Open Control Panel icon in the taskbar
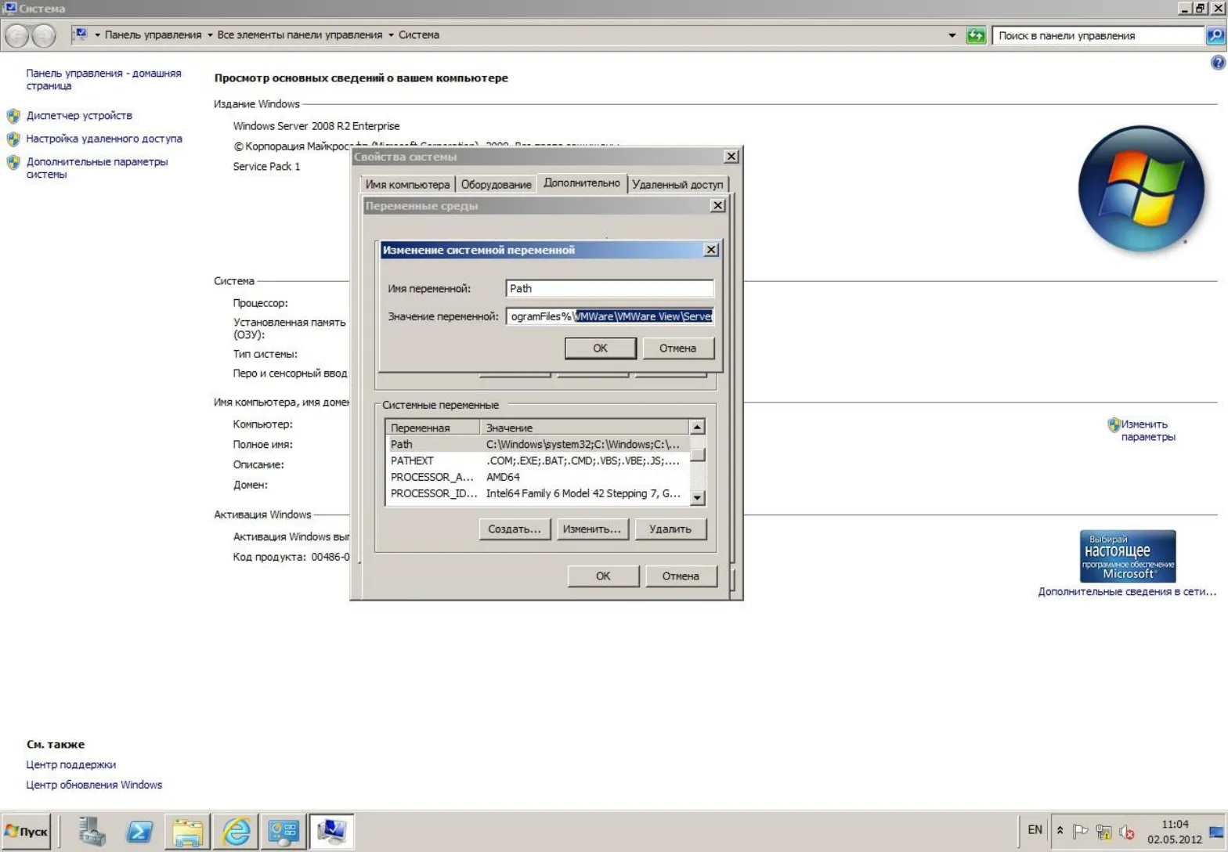Image resolution: width=1228 pixels, height=852 pixels. tap(283, 832)
